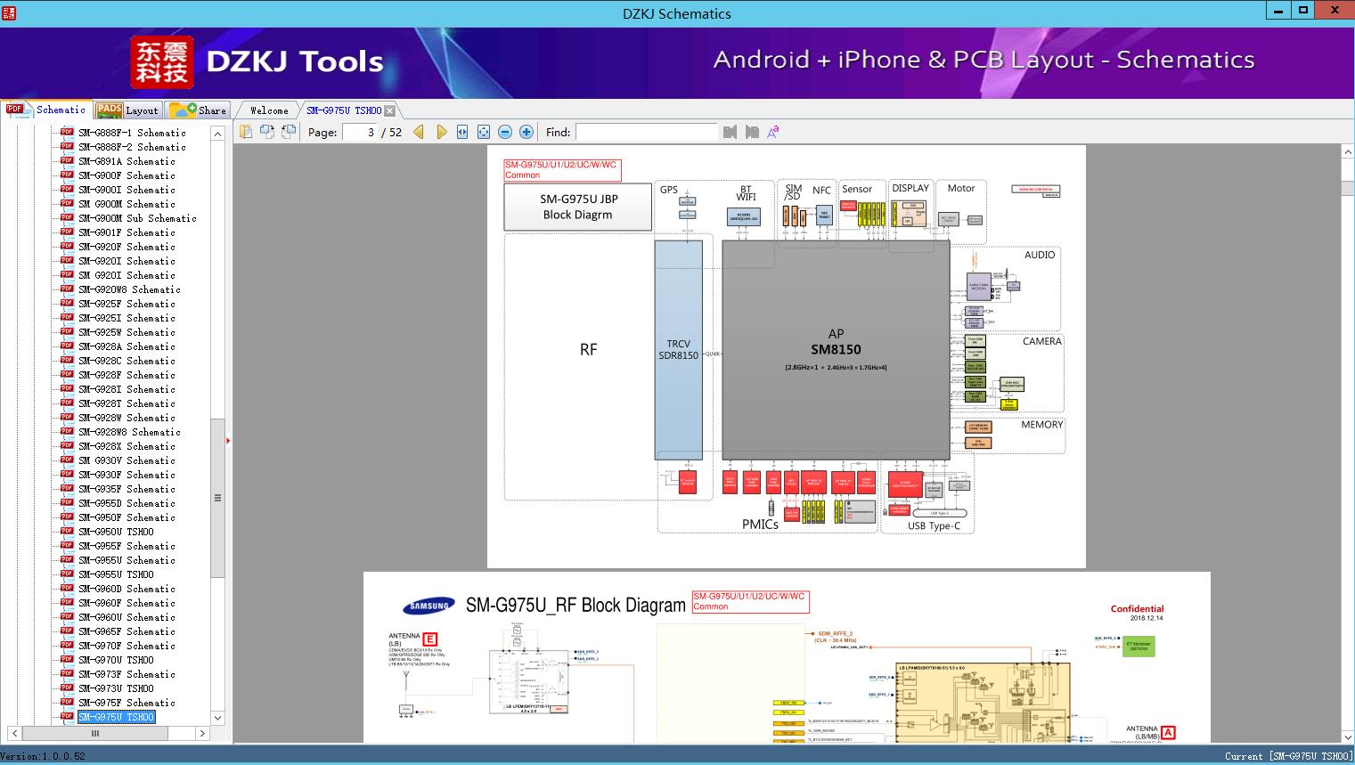Image resolution: width=1355 pixels, height=765 pixels.
Task: Click the PDF icon beside SM-G950F Schematic
Action: (x=67, y=517)
